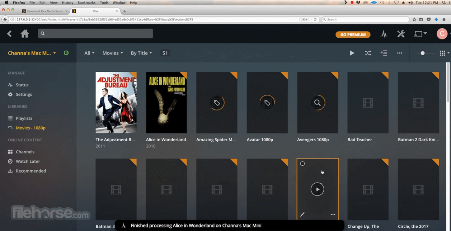Click the green secure lock icon
The width and height of the screenshot is (451, 231).
coord(66,53)
